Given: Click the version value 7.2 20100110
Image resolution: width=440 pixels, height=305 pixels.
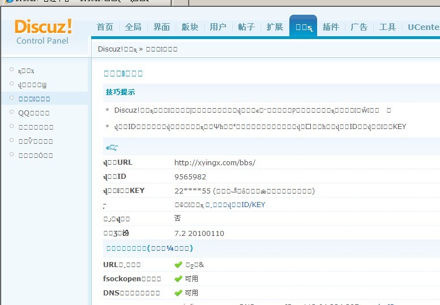Looking at the screenshot, I should click(199, 233).
